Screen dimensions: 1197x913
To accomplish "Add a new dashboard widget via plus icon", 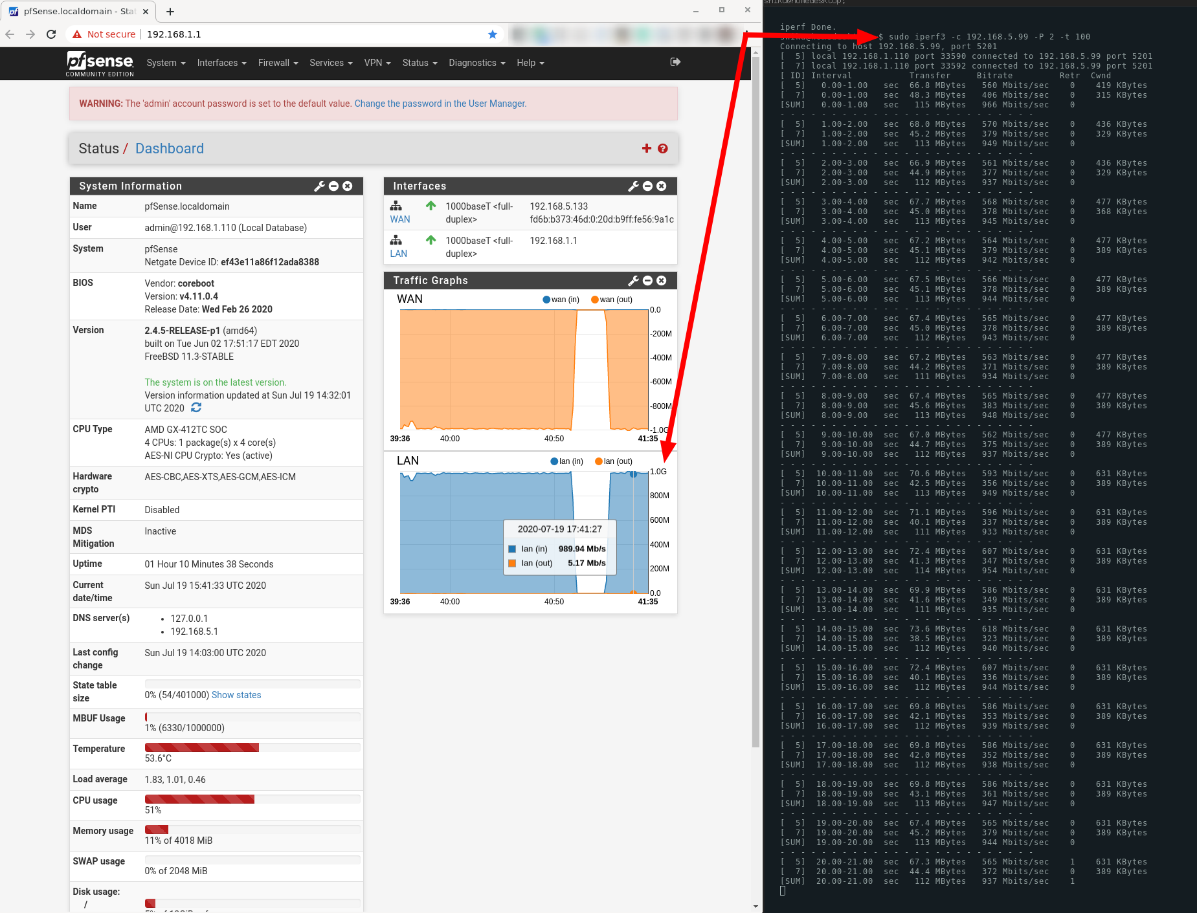I will [645, 148].
